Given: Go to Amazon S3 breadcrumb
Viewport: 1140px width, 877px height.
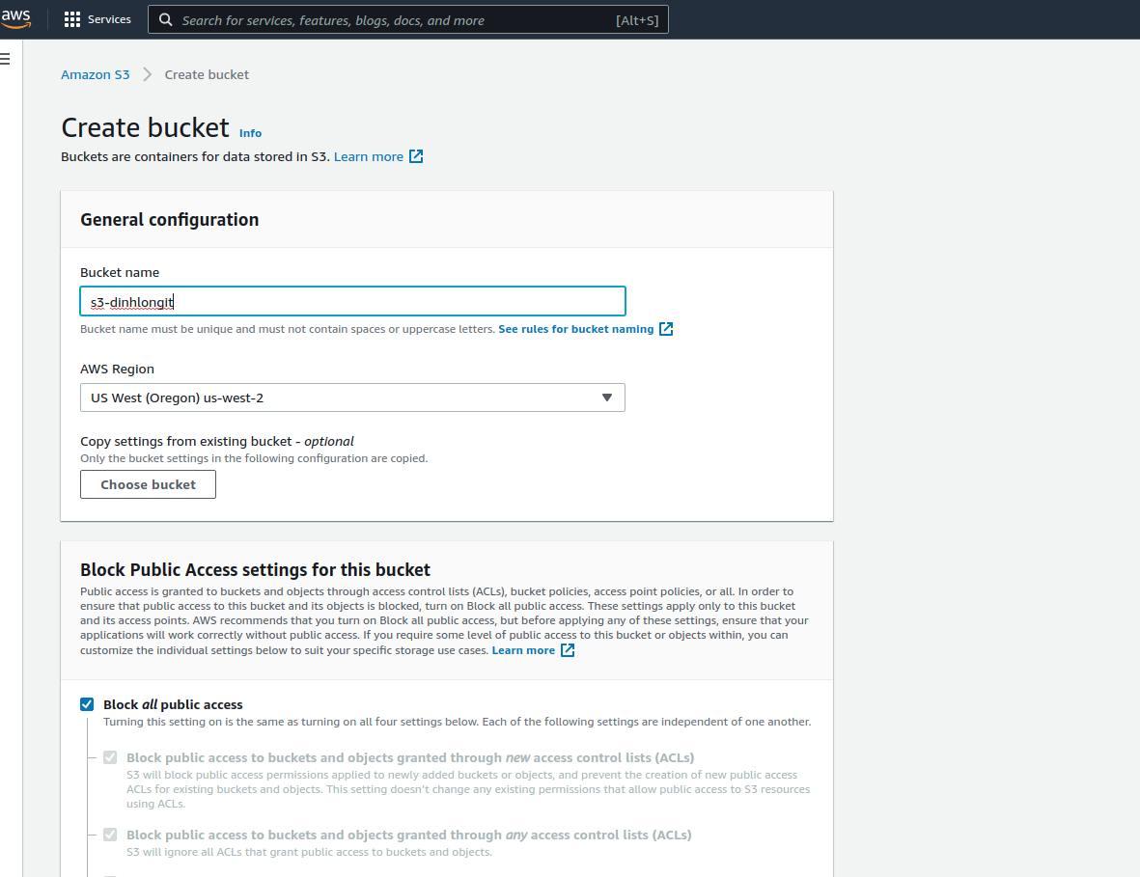Looking at the screenshot, I should 95,74.
